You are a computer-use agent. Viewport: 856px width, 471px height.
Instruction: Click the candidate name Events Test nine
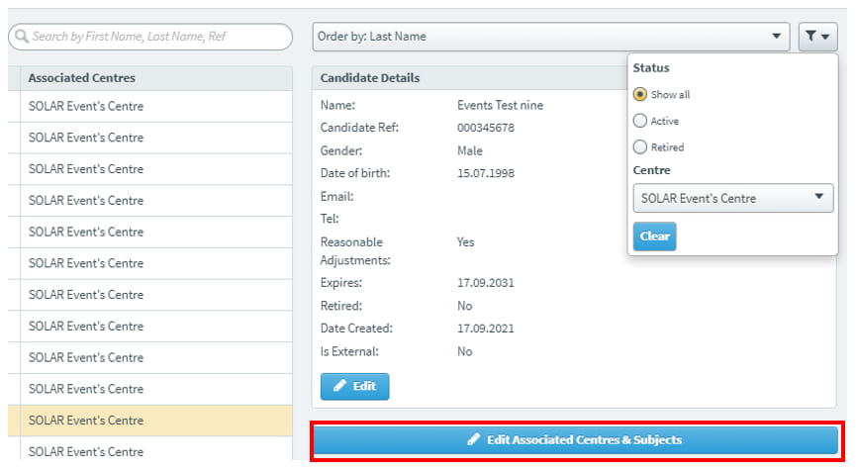500,105
